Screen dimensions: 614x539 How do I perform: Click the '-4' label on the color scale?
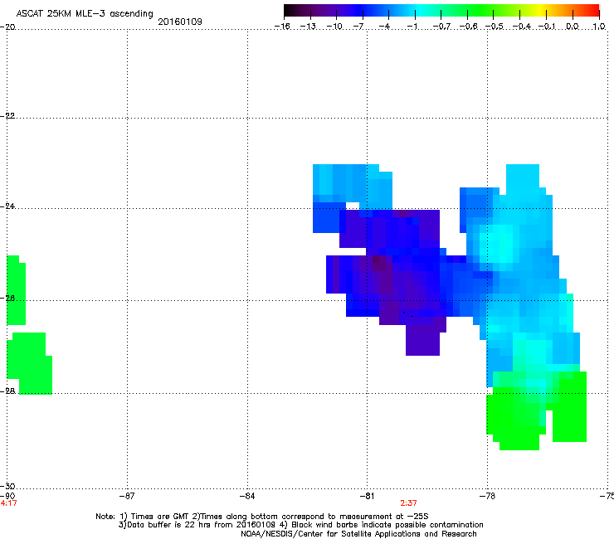pyautogui.click(x=384, y=27)
